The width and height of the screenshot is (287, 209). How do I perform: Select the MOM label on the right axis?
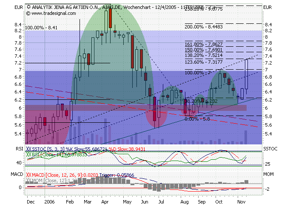tap(269, 175)
